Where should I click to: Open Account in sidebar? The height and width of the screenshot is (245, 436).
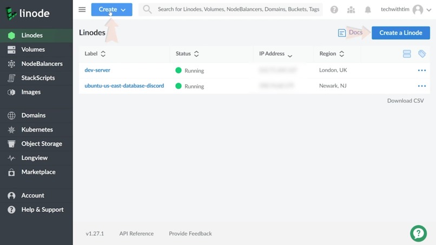pyautogui.click(x=36, y=195)
